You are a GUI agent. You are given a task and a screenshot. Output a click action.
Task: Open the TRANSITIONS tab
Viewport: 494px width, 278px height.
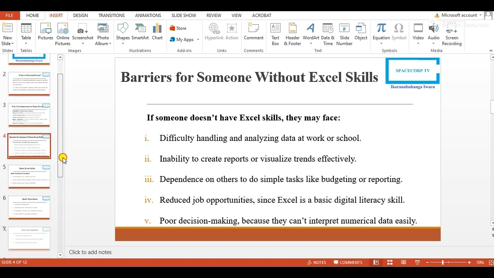coord(112,15)
